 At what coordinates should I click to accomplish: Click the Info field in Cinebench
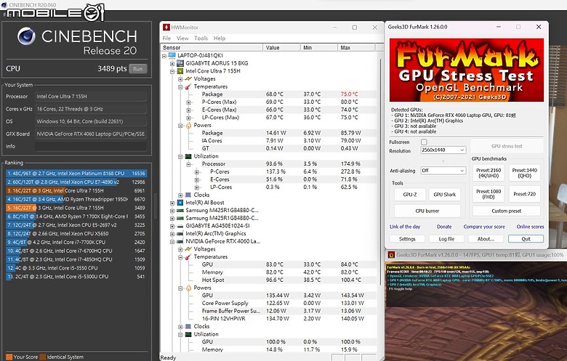click(91, 146)
